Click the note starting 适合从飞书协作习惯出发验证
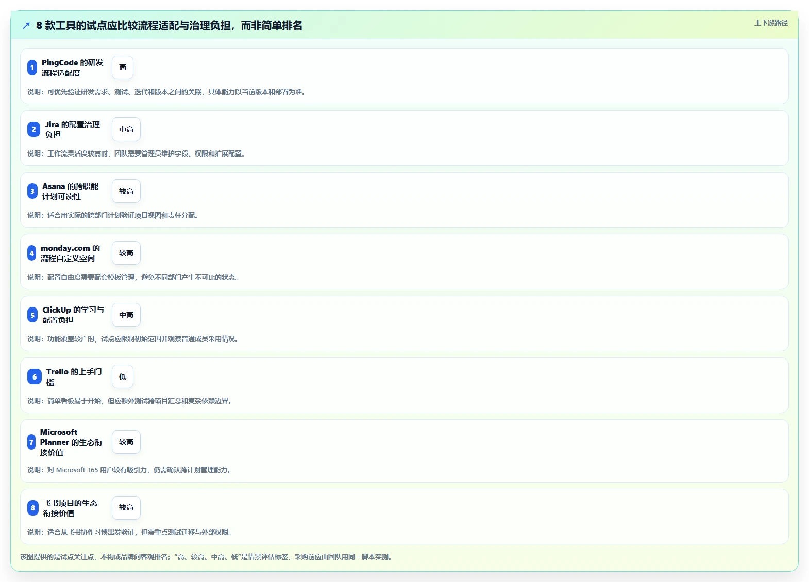 pyautogui.click(x=130, y=532)
